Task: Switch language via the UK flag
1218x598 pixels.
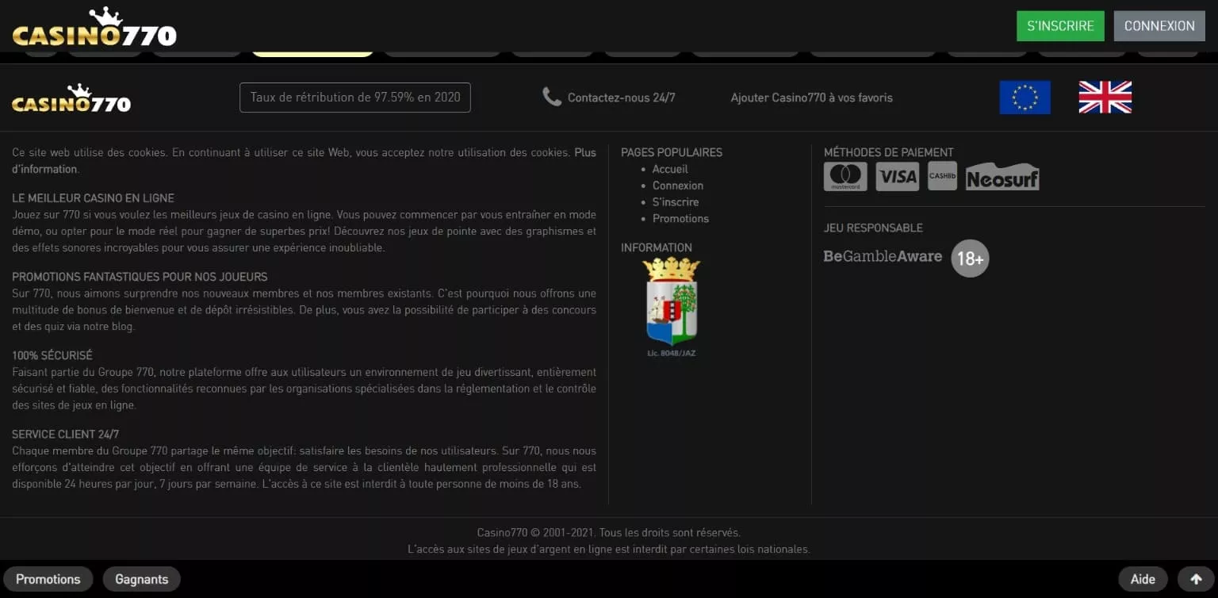Action: point(1105,98)
